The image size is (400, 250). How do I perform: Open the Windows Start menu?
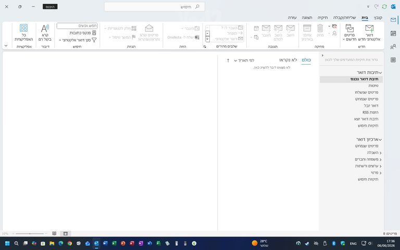7,243
